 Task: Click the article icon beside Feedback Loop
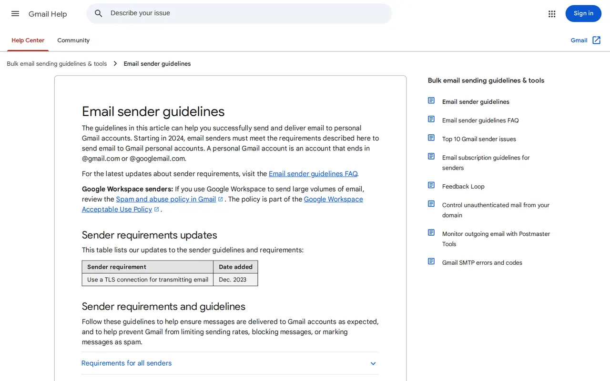tap(431, 185)
